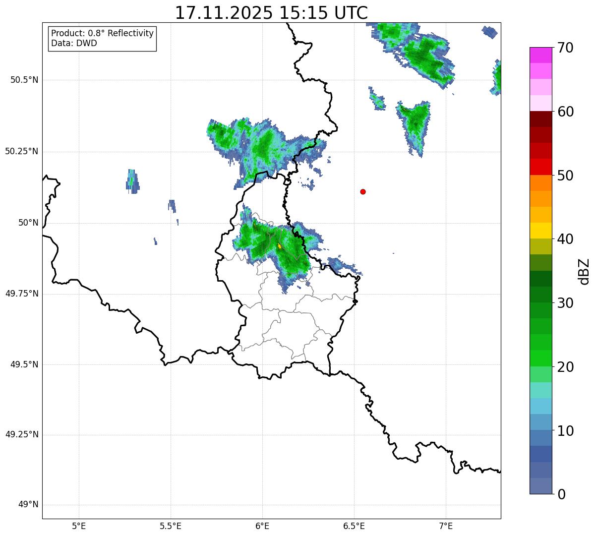Click the bright red swatch just above 50 dBZ
The image size is (596, 536).
coord(541,167)
